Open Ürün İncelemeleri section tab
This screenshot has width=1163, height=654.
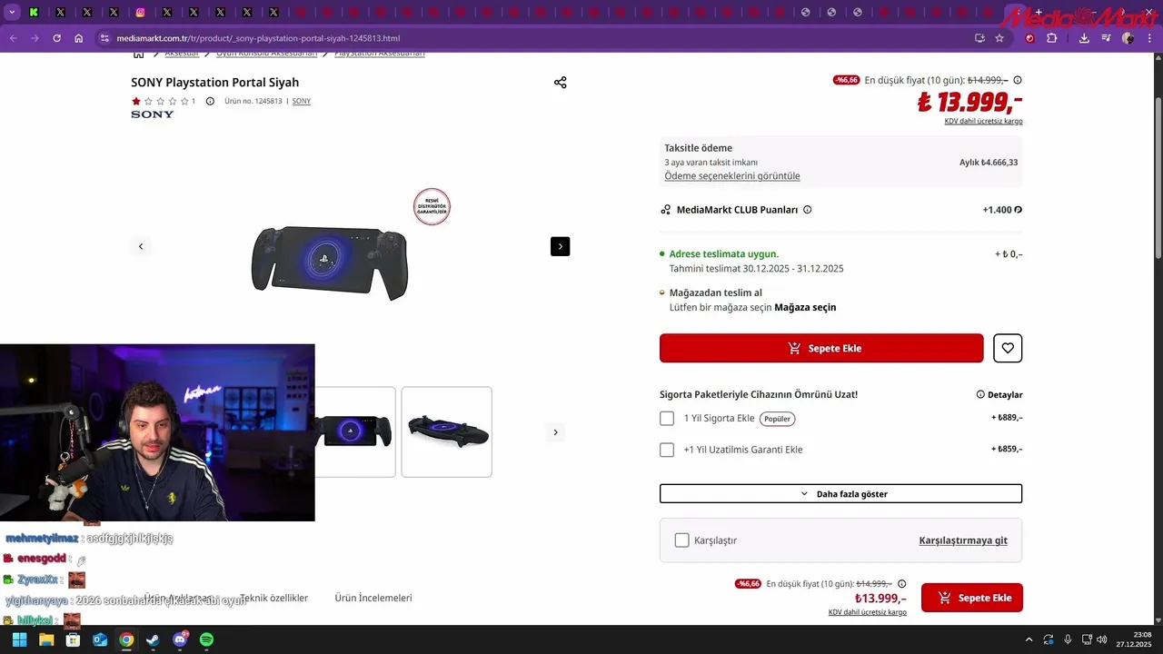[x=373, y=598]
